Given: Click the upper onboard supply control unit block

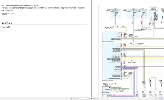Looking at the screenshot, I should (112, 36).
